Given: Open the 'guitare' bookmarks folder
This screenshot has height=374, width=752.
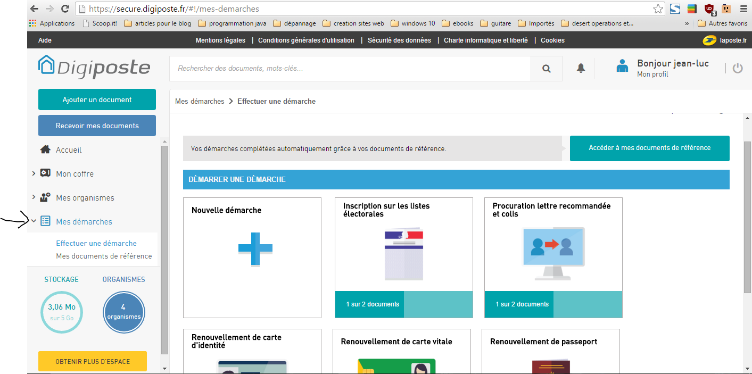Looking at the screenshot, I should pyautogui.click(x=495, y=23).
